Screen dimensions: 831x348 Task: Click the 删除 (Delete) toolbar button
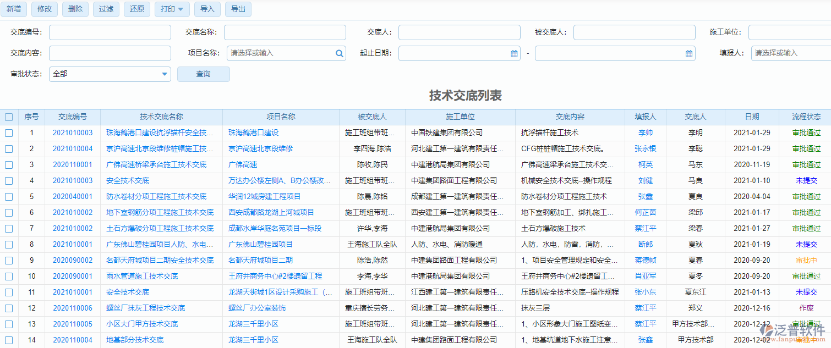point(75,9)
